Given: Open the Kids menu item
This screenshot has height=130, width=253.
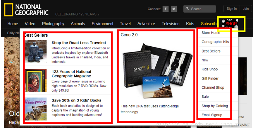Looking at the screenshot, I should [x=190, y=24].
